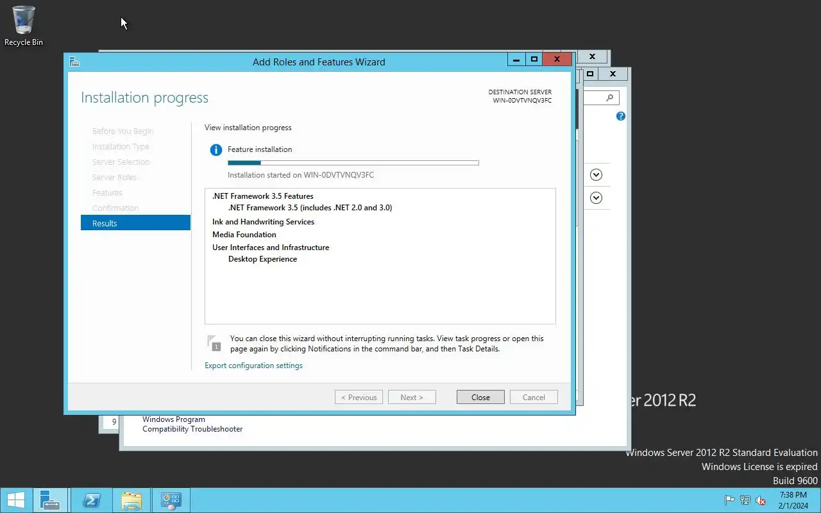The width and height of the screenshot is (821, 513).
Task: Click the notifications flag icon beside the close-wizard note
Action: (214, 343)
